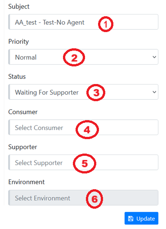The width and height of the screenshot is (166, 229).
Task: Click the Supporter field label
Action: [x=22, y=147]
